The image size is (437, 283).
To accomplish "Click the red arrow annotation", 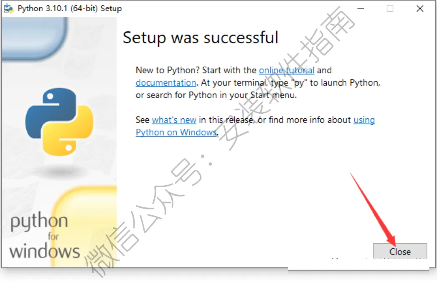I will 373,209.
